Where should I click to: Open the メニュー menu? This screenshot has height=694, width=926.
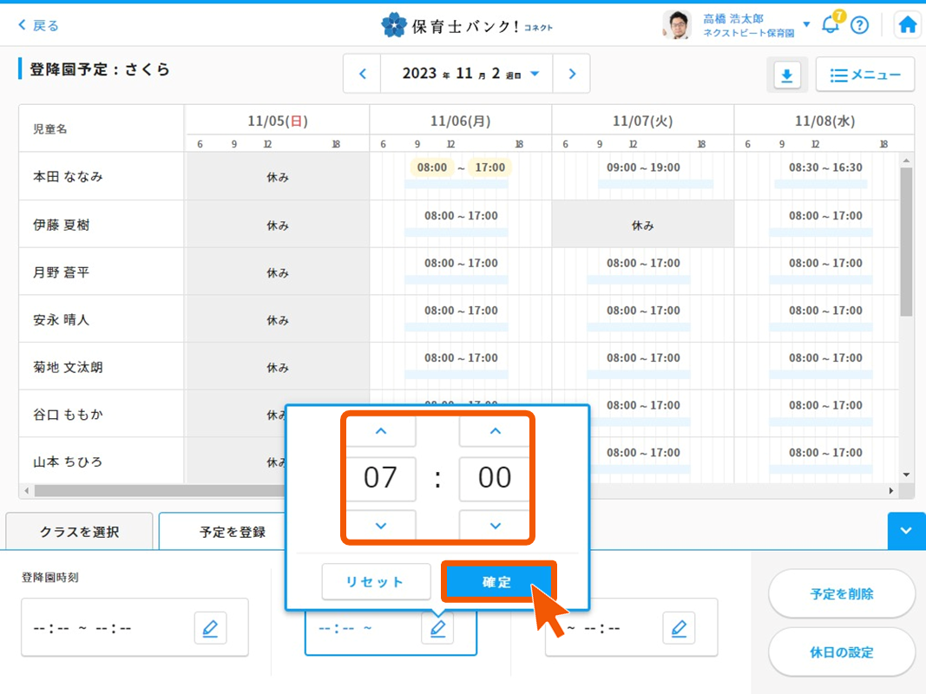pos(864,75)
